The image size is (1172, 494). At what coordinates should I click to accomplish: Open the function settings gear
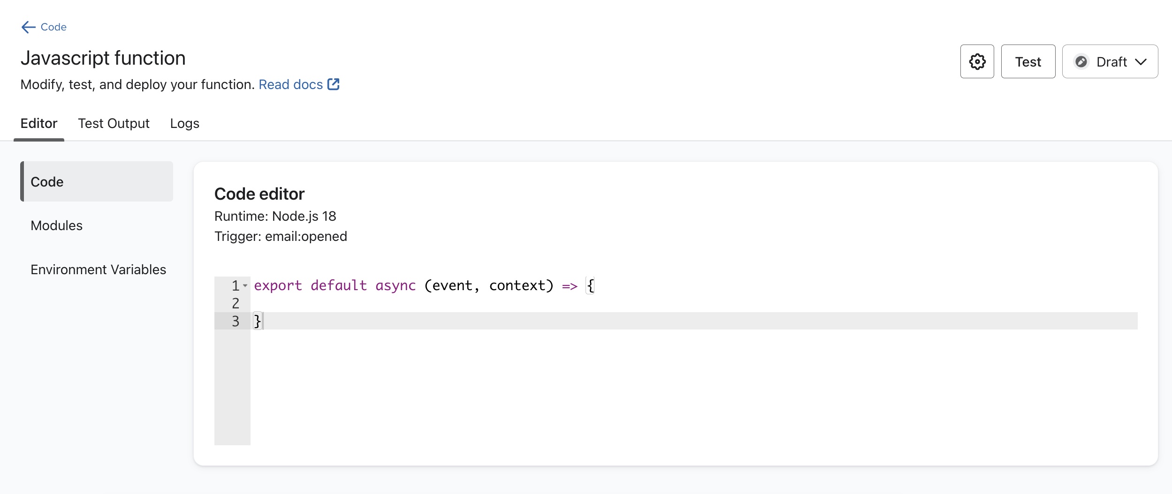977,61
